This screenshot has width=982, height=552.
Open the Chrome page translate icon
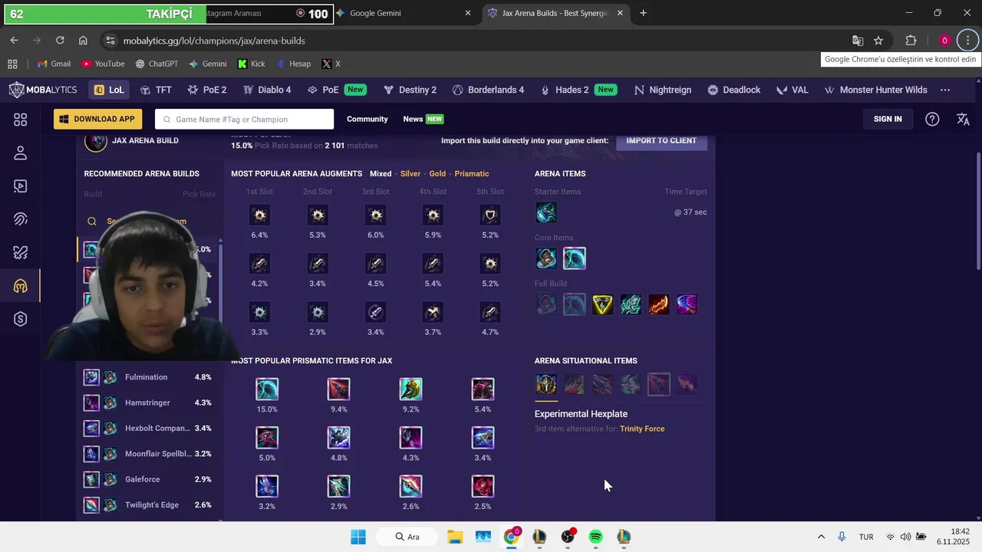coord(858,41)
